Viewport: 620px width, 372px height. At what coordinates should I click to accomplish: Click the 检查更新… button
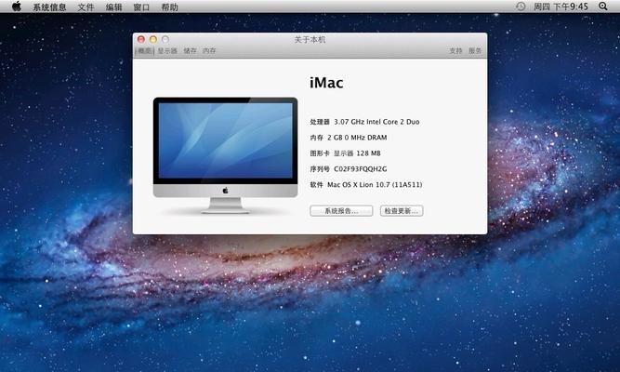click(402, 211)
